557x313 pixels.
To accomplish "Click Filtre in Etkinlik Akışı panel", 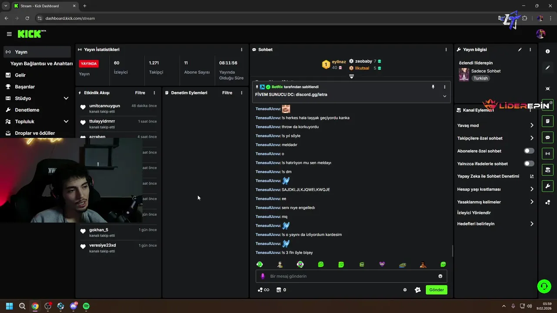I will pyautogui.click(x=140, y=93).
